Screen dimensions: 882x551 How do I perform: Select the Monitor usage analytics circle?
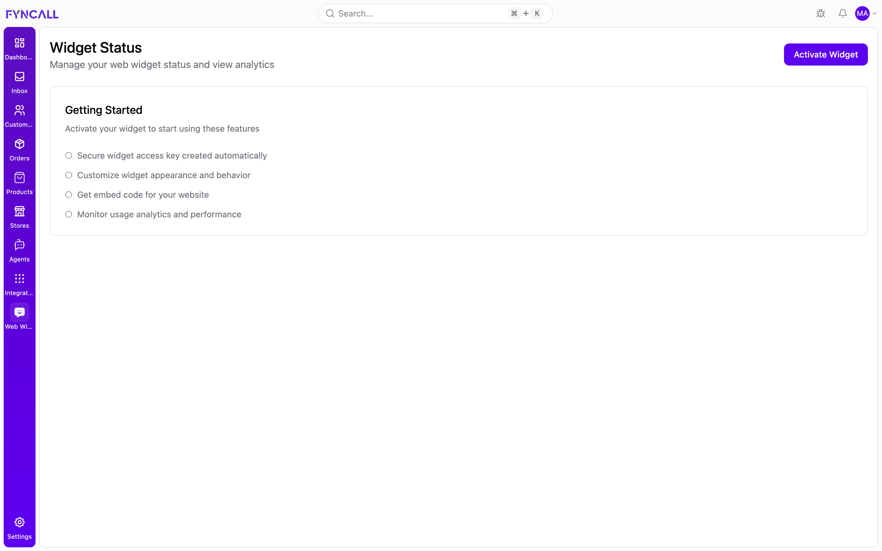(x=69, y=214)
